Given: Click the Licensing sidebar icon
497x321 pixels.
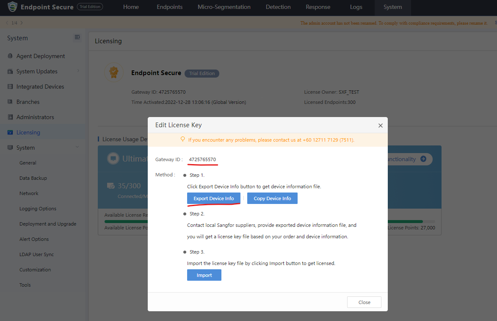Looking at the screenshot, I should pos(10,132).
